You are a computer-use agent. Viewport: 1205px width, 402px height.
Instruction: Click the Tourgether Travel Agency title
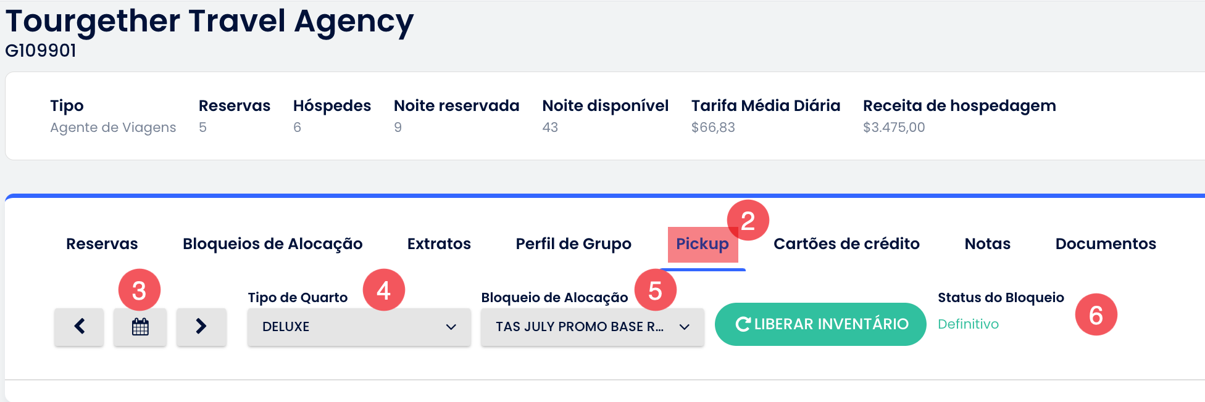209,22
